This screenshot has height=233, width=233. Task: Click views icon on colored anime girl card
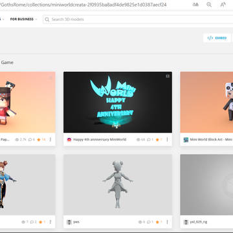click(x=23, y=222)
